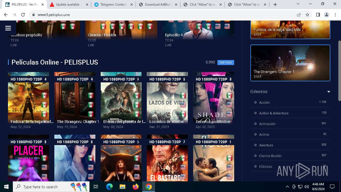Switch to the Telegram: Contact tab

pos(113,5)
